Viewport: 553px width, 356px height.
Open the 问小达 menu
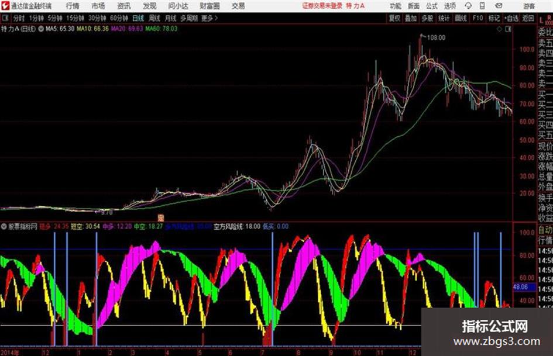(178, 6)
